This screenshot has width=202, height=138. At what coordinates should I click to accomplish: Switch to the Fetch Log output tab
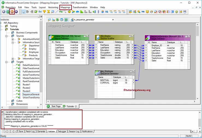pos(30,131)
